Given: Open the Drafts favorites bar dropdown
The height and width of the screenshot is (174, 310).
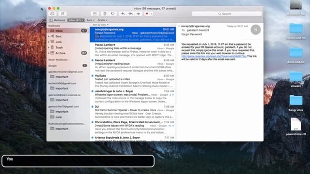Looking at the screenshot, I should (103, 20).
